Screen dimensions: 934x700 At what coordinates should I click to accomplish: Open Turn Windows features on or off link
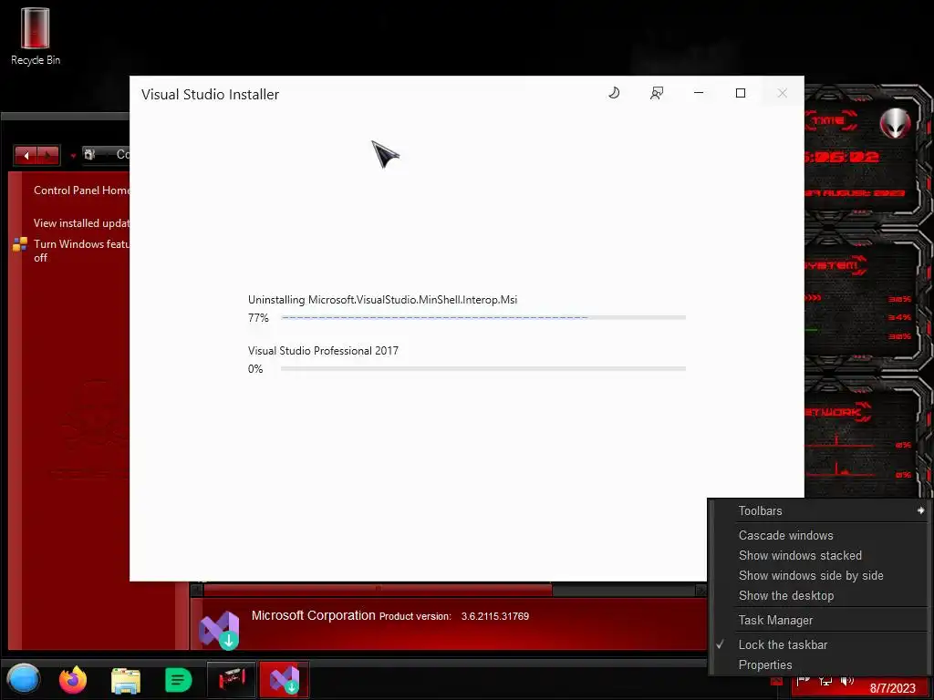(x=81, y=251)
